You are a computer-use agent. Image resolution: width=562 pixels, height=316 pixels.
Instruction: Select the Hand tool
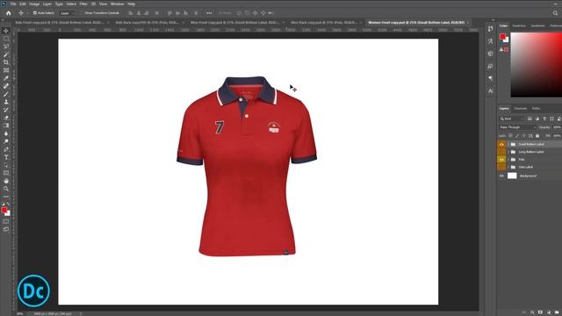click(6, 181)
